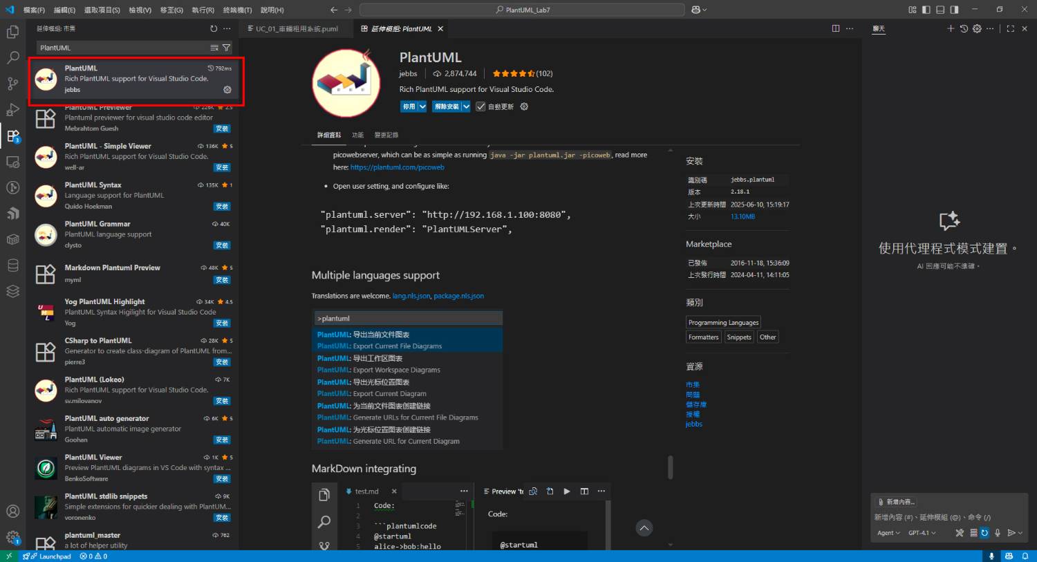The image size is (1037, 562).
Task: Maximize the chat panel
Action: coord(1010,28)
